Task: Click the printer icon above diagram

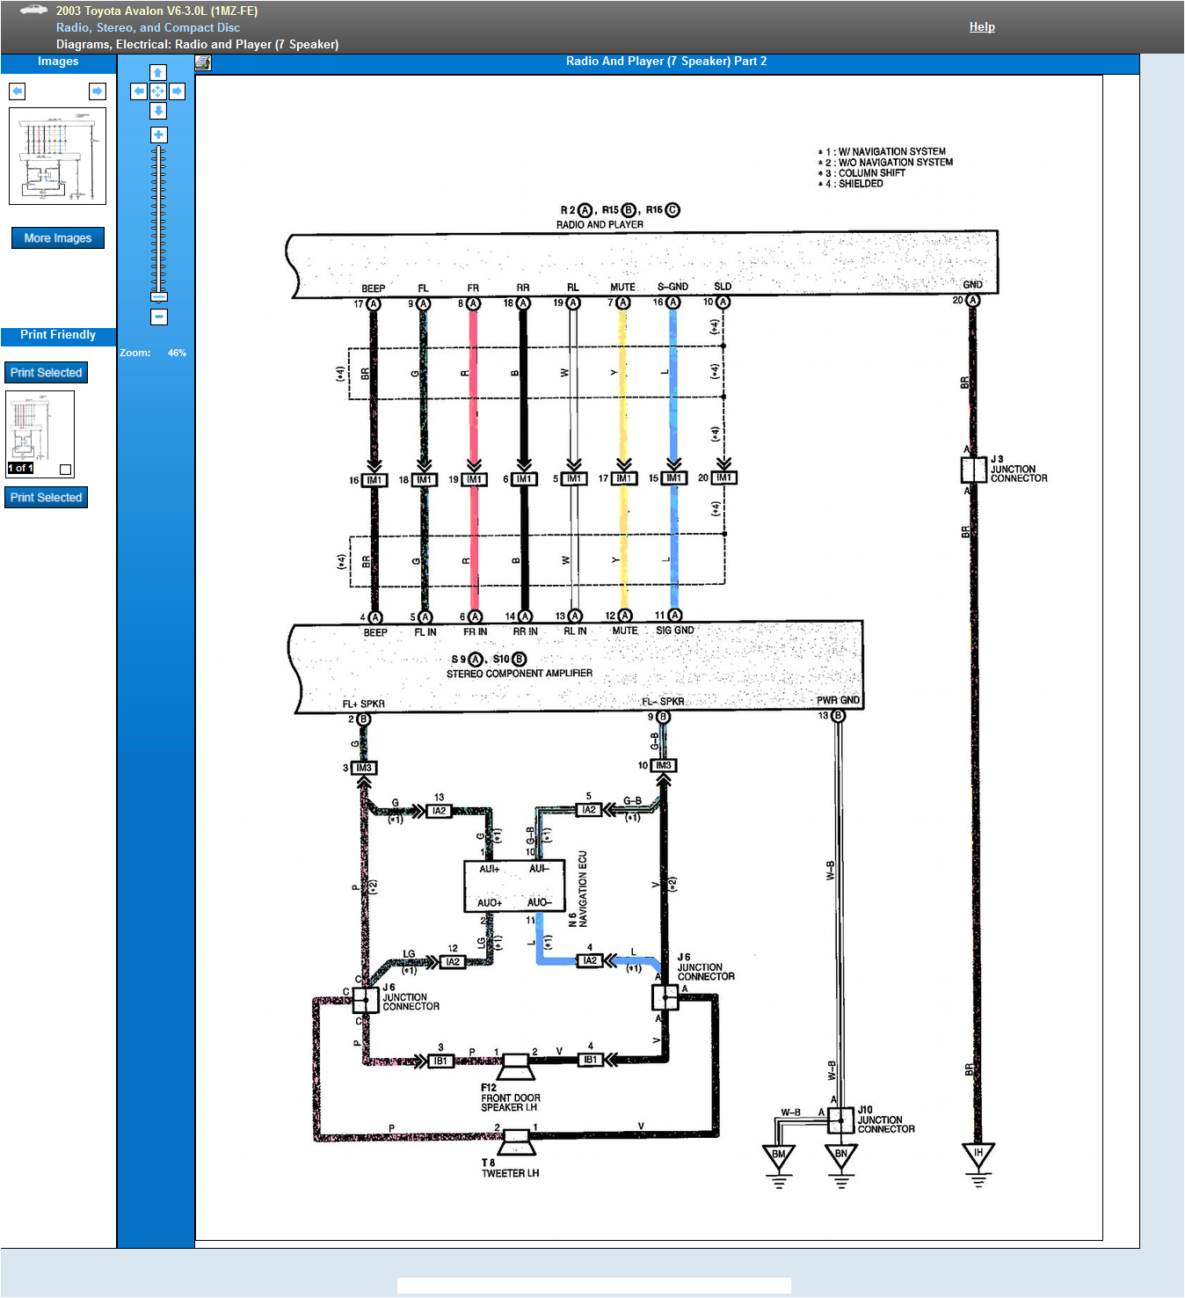Action: pyautogui.click(x=203, y=62)
